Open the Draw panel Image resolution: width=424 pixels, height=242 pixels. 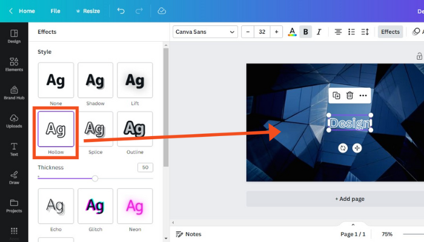tap(14, 177)
